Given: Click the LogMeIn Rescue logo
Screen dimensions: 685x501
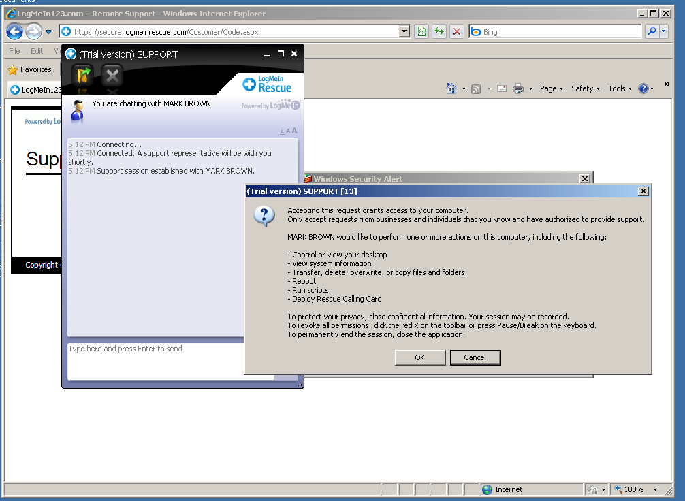Looking at the screenshot, I should (268, 84).
